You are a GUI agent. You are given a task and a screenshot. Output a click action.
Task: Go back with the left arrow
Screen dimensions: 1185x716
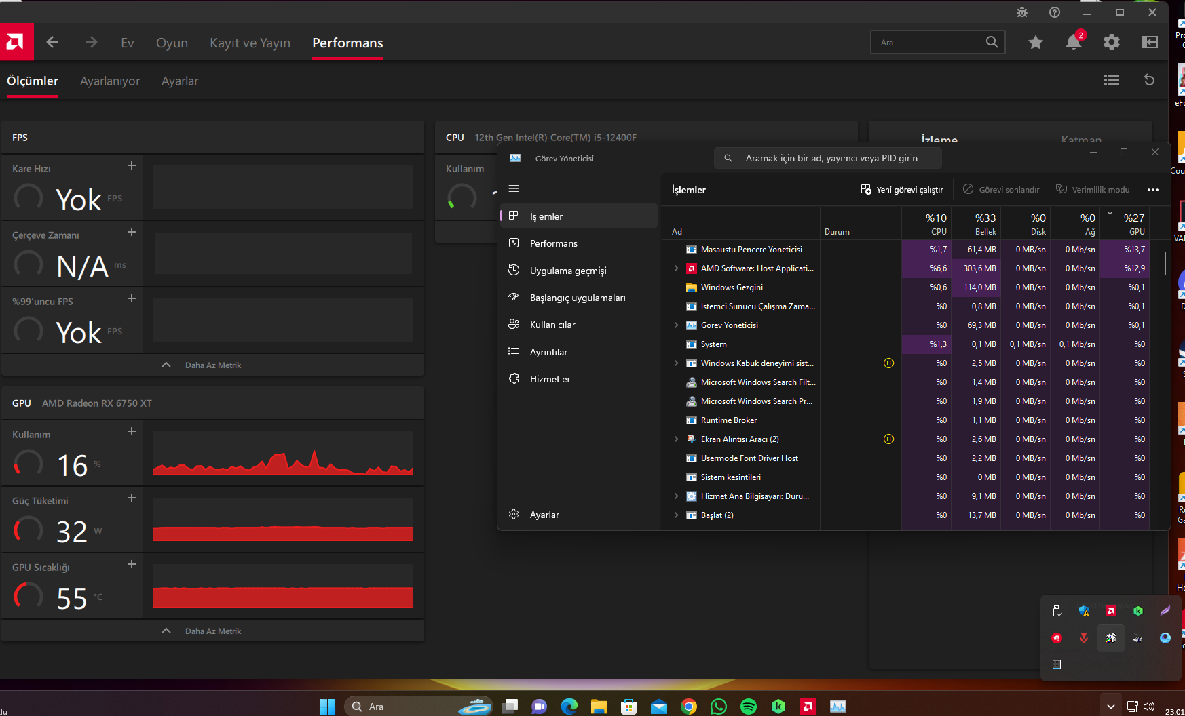[x=52, y=43]
